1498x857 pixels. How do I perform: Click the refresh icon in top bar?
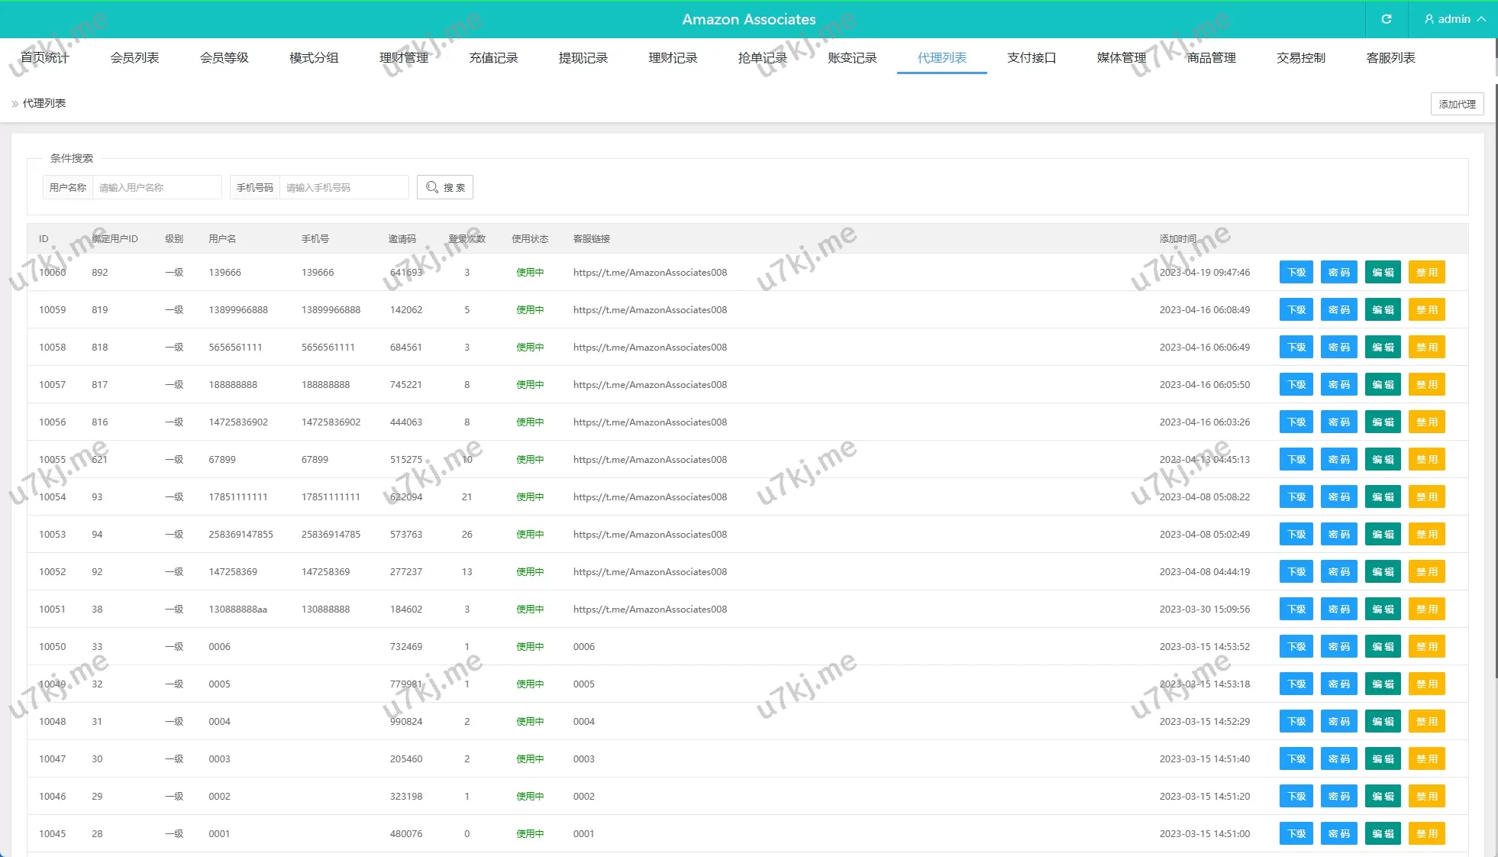1386,19
